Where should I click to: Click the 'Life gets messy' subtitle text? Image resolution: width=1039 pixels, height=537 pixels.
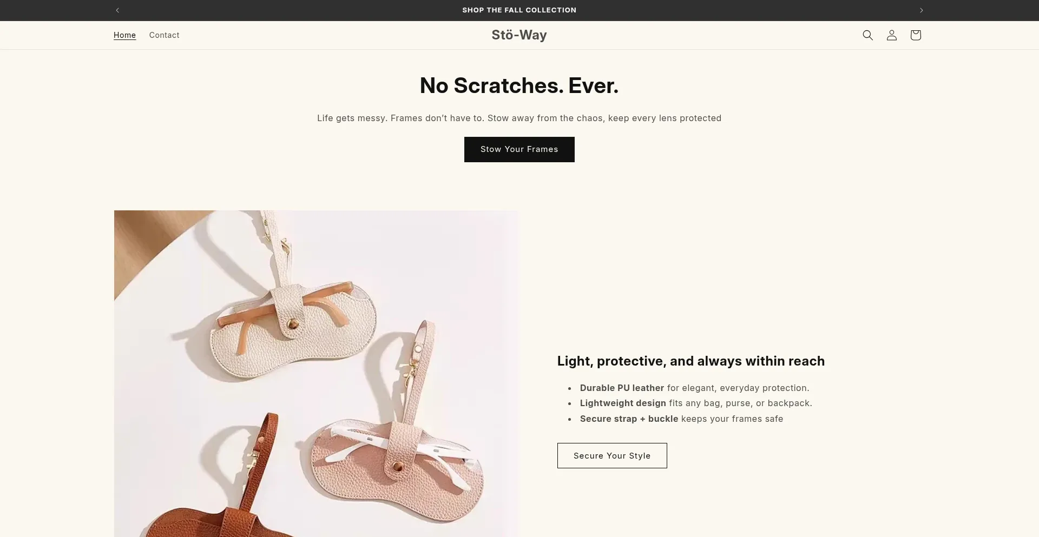519,118
